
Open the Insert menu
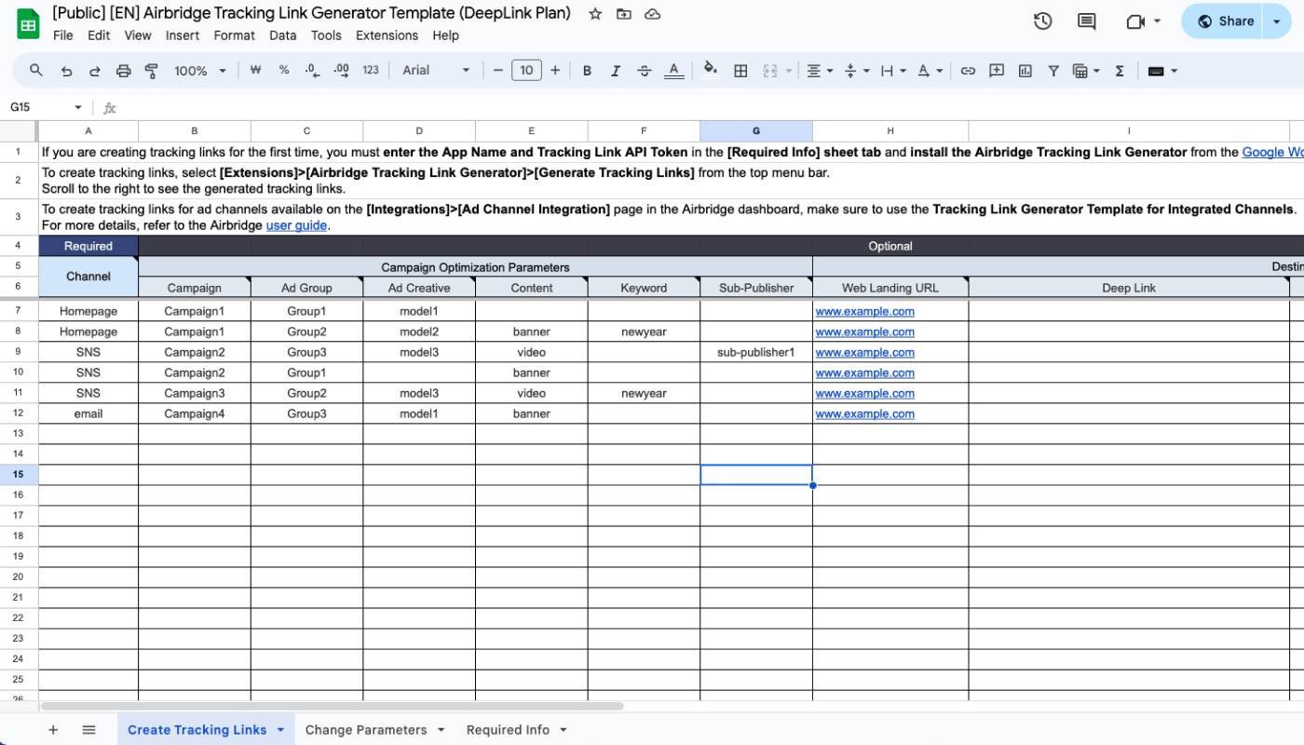coord(183,35)
